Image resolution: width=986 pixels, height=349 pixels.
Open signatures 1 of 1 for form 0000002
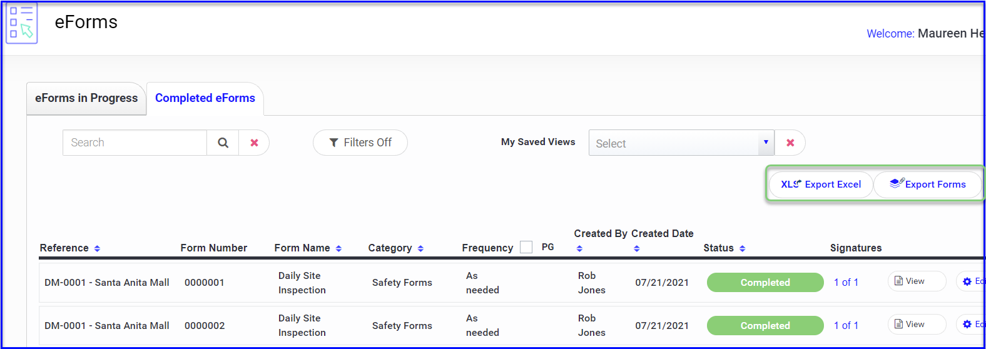tap(846, 325)
